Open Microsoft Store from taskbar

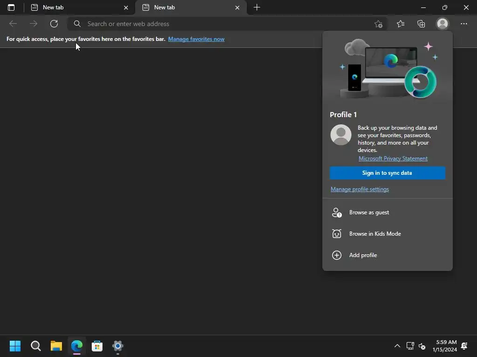(97, 346)
